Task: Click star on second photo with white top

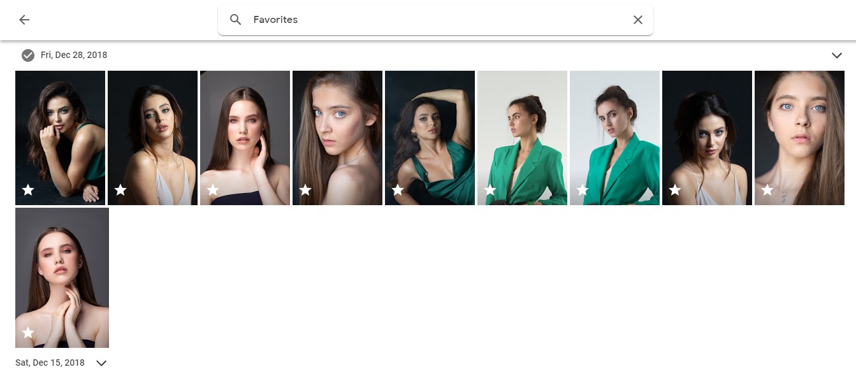Action: coord(120,190)
